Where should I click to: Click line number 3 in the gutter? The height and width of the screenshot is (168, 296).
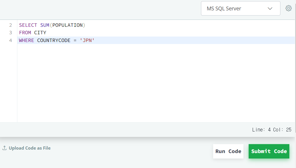[x=11, y=33]
